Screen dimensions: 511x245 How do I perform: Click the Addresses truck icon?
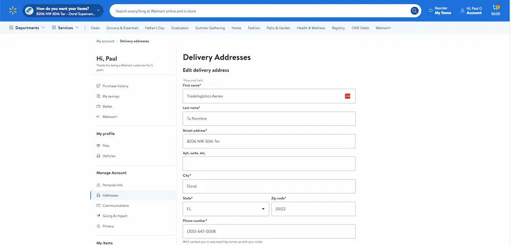(99, 195)
